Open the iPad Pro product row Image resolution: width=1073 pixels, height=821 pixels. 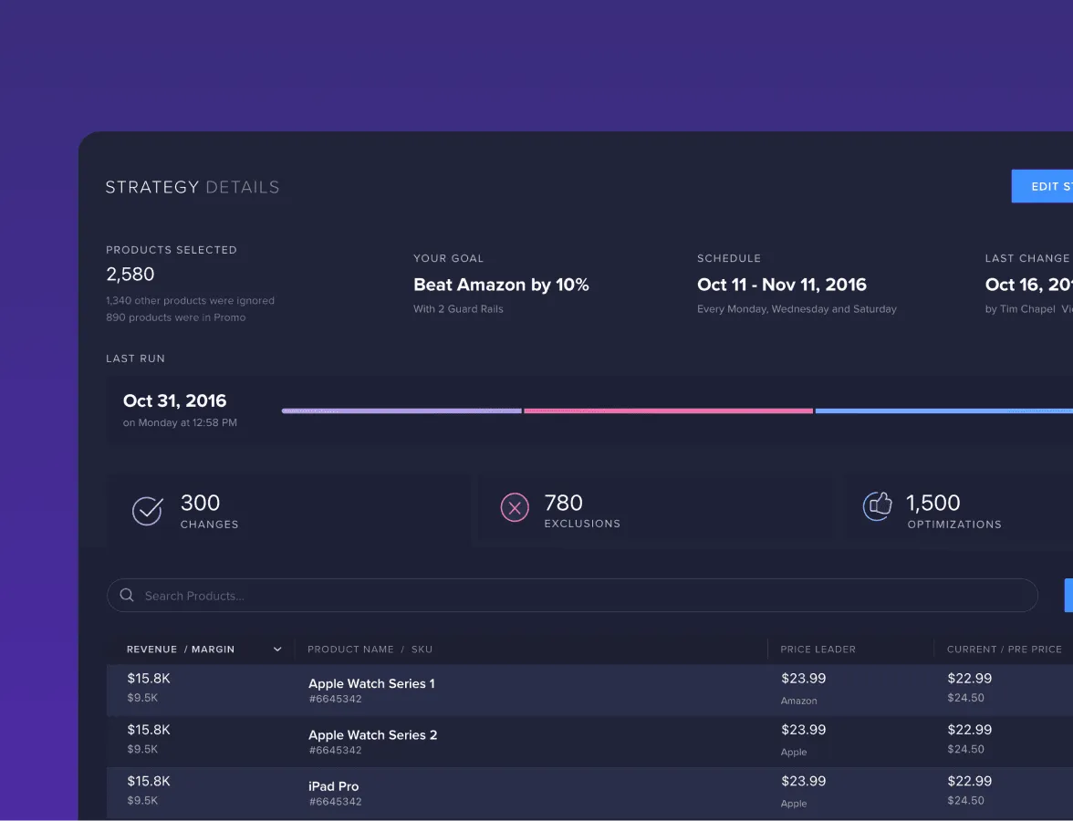[x=589, y=792]
